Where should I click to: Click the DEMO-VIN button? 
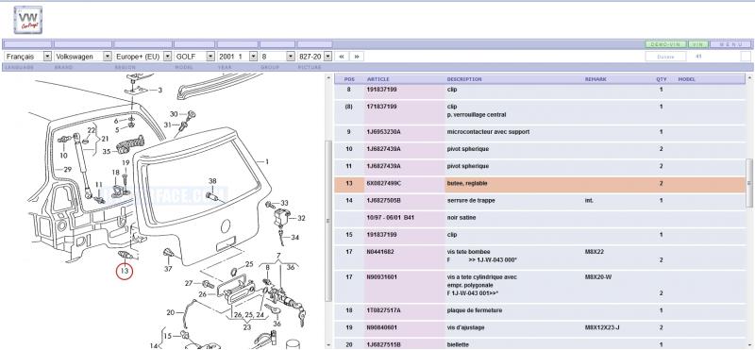(666, 44)
